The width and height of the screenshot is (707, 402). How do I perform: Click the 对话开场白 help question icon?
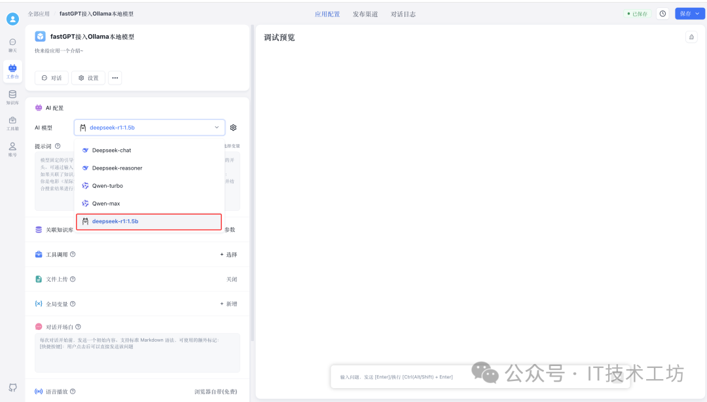click(78, 327)
